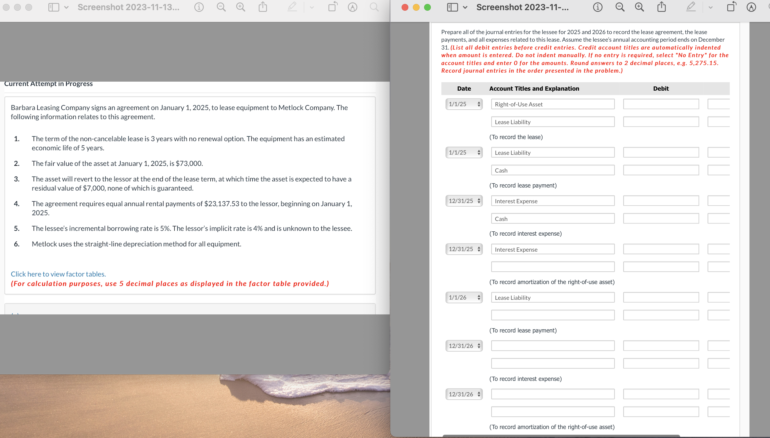The image size is (770, 438).
Task: Zoom out in right Preview window
Action: pyautogui.click(x=620, y=7)
